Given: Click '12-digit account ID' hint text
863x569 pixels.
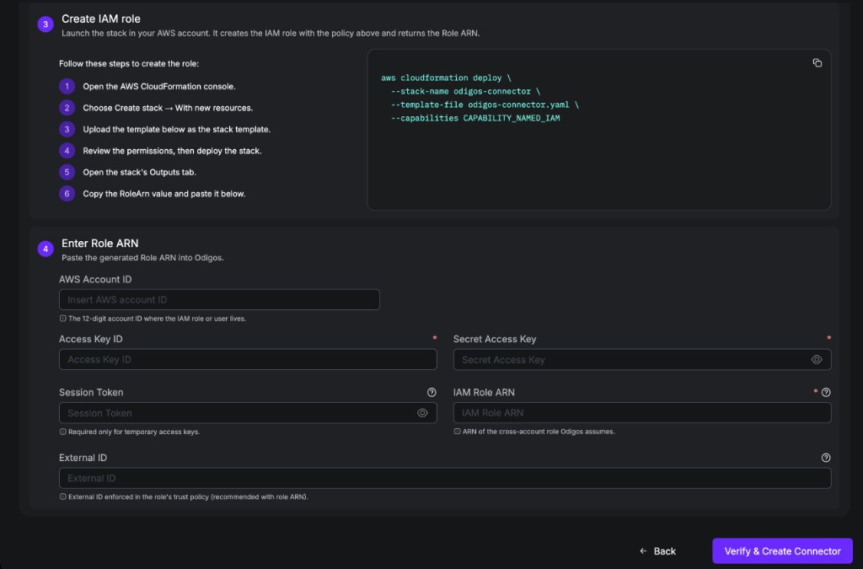Looking at the screenshot, I should click(x=157, y=319).
